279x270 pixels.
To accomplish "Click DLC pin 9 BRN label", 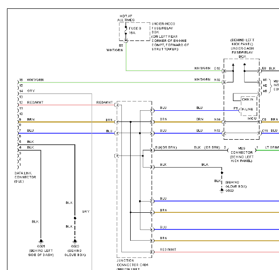I will (31, 119).
